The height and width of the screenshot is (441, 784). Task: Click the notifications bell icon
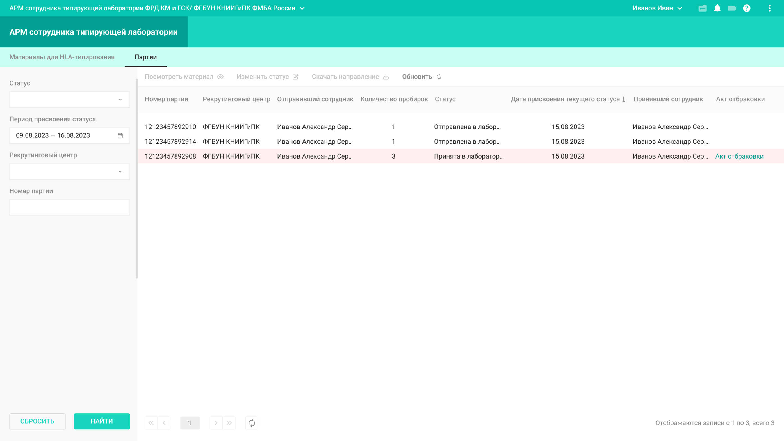[717, 8]
